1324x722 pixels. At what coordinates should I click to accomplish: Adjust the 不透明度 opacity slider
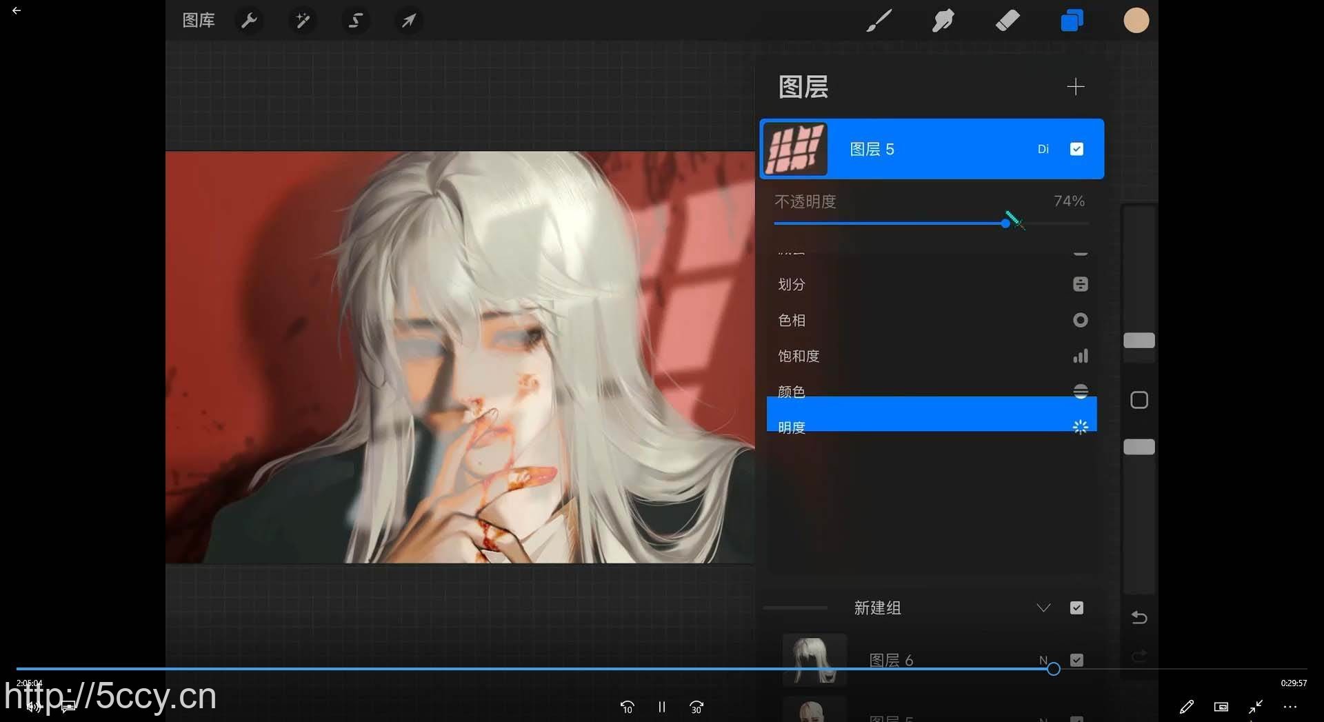pyautogui.click(x=1005, y=223)
